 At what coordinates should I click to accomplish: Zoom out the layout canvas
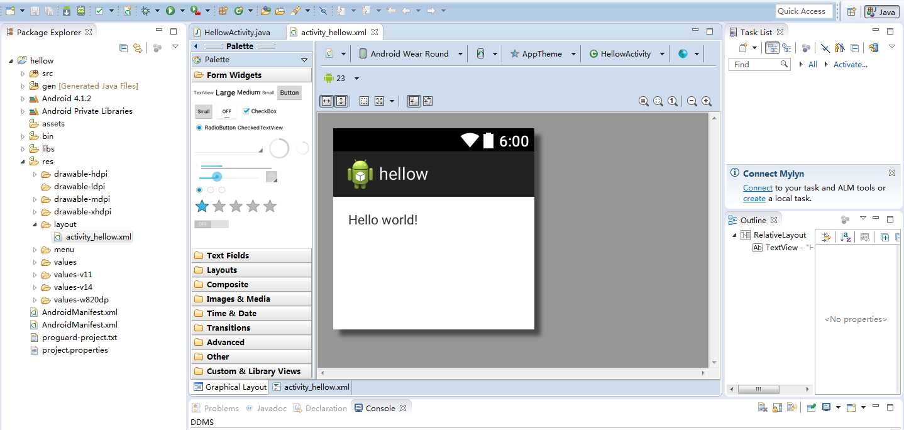tap(692, 101)
